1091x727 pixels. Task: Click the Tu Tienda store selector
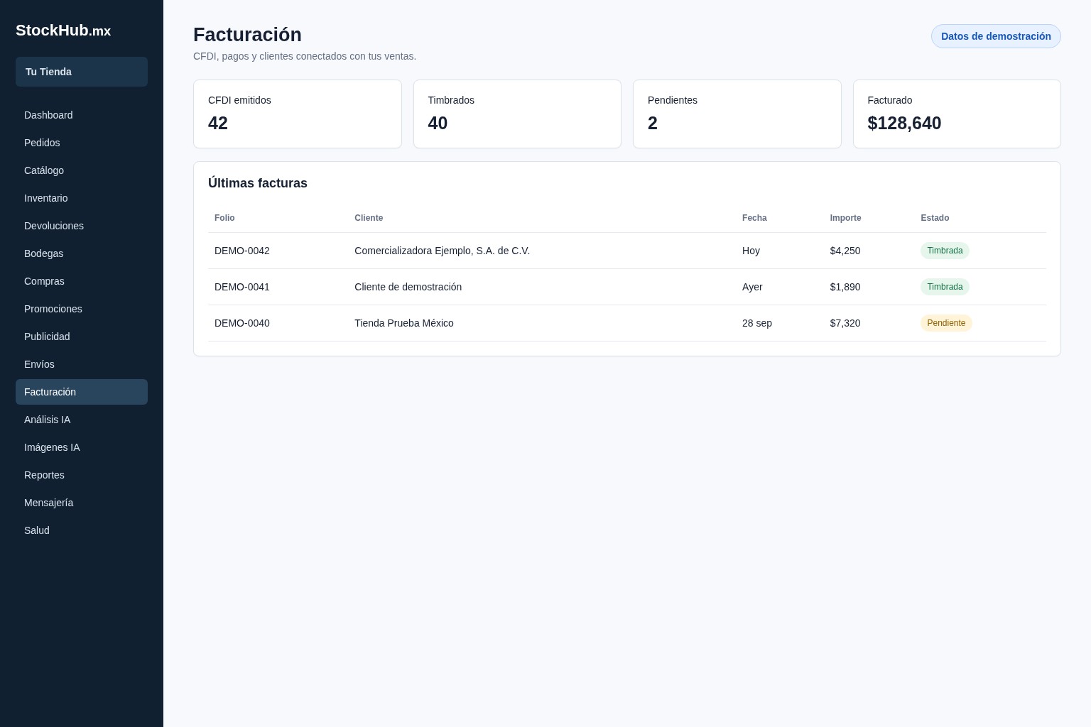pos(82,72)
